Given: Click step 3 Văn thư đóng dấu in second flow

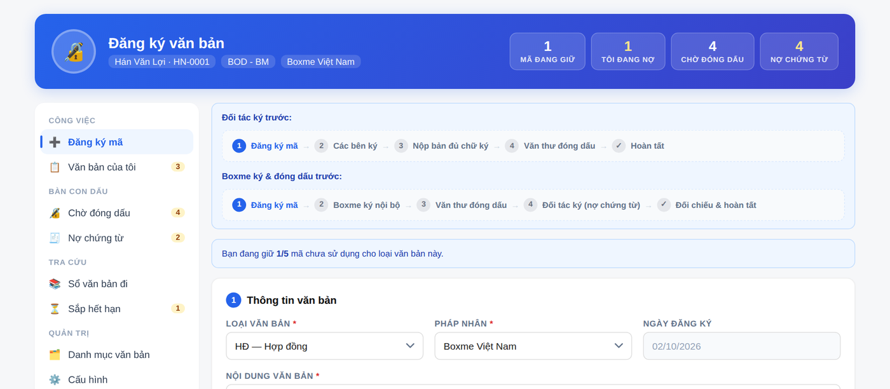Looking at the screenshot, I should pyautogui.click(x=462, y=205).
